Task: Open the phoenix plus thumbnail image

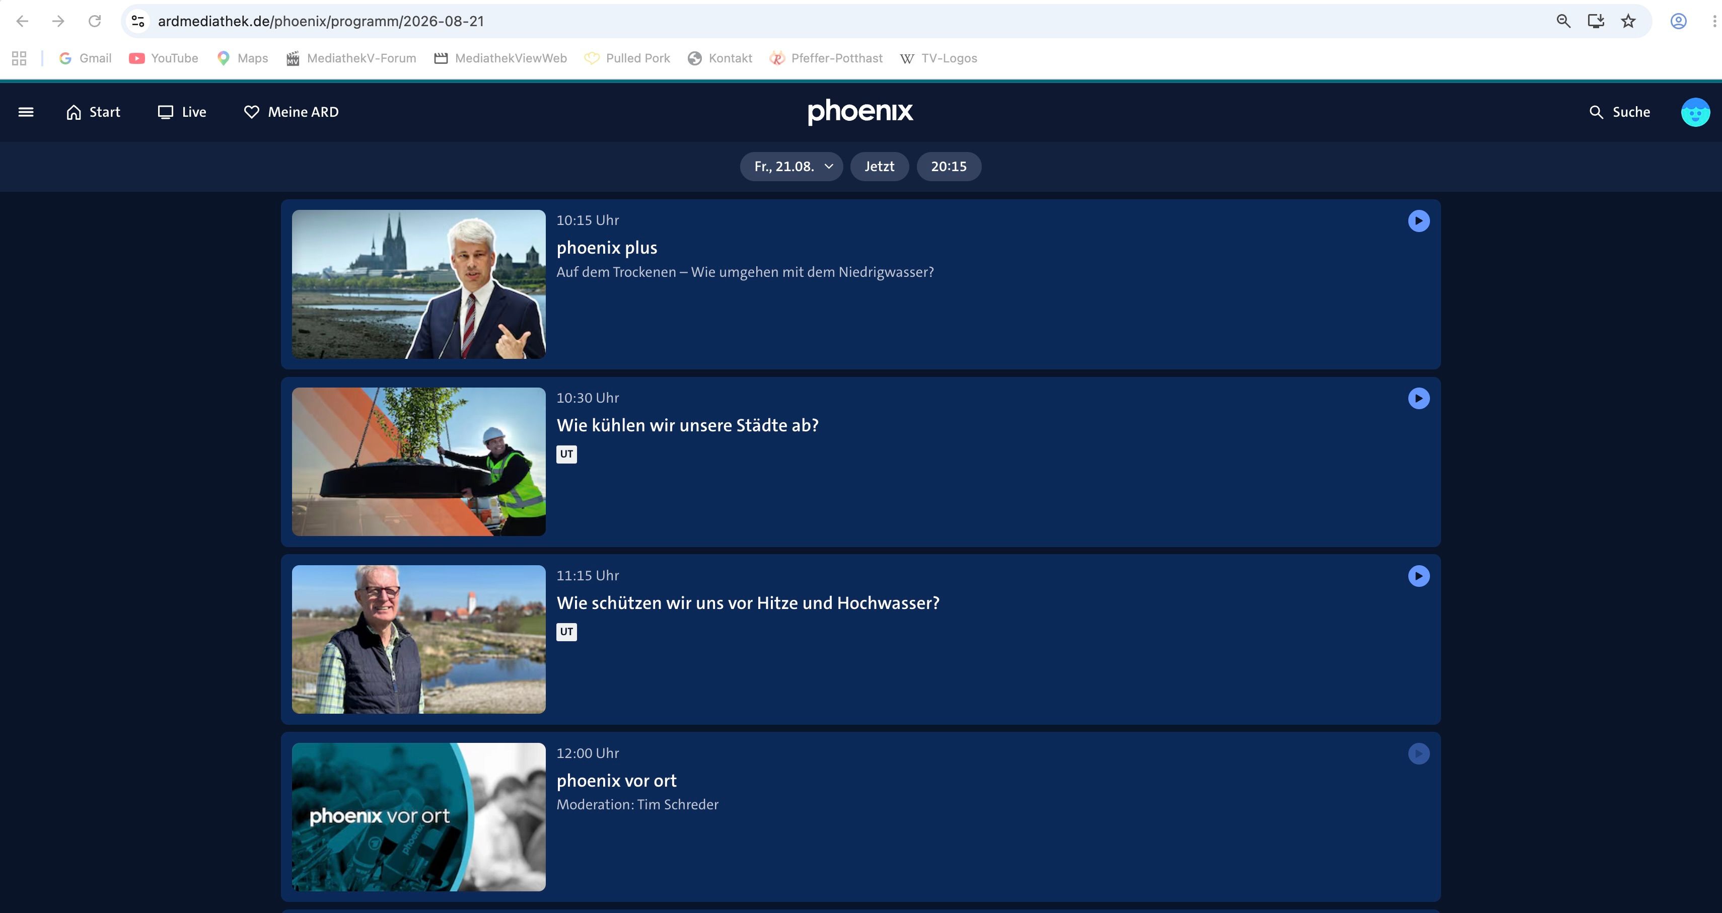Action: 418,284
